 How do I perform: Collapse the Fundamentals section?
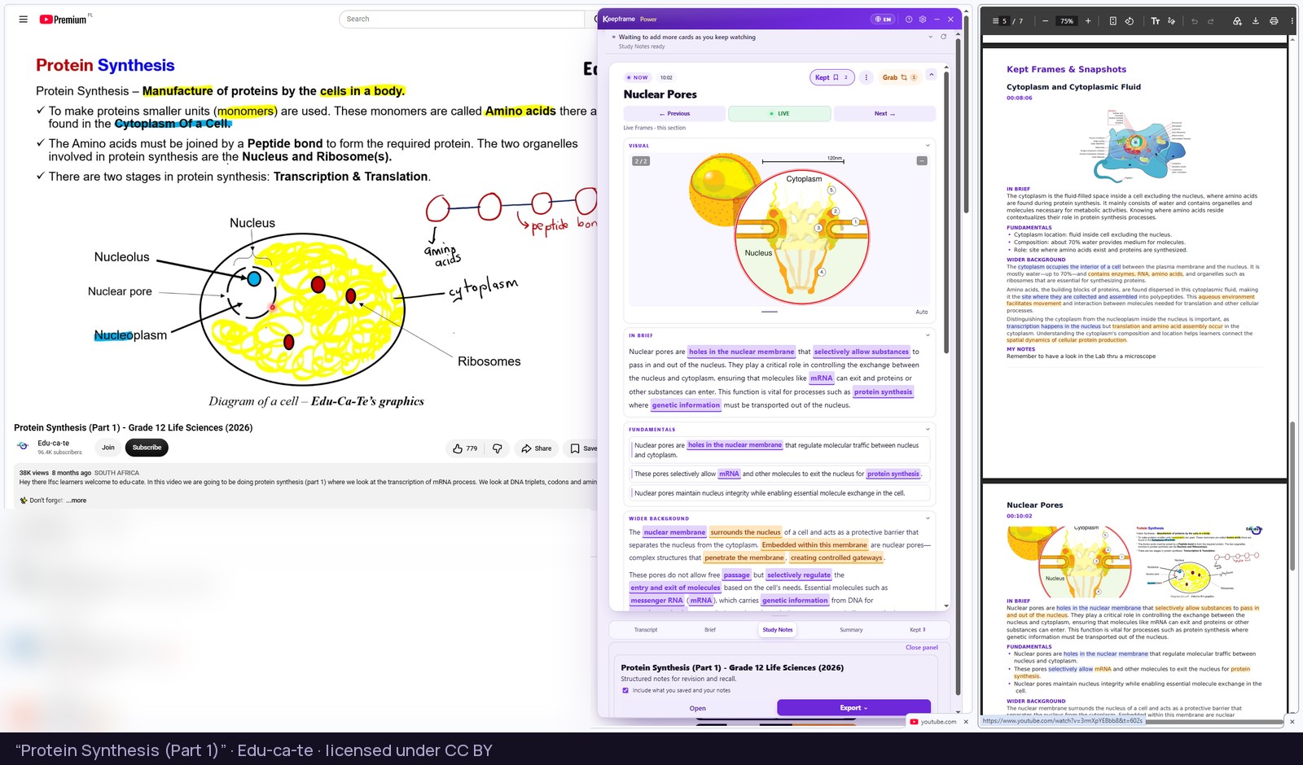point(928,429)
